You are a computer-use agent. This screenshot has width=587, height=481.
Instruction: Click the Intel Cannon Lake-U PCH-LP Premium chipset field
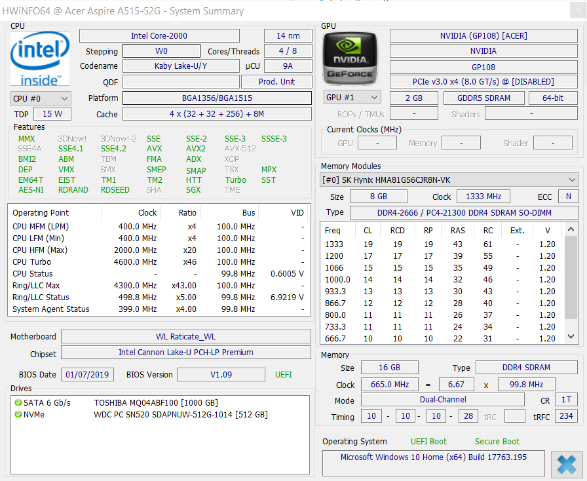pos(185,352)
